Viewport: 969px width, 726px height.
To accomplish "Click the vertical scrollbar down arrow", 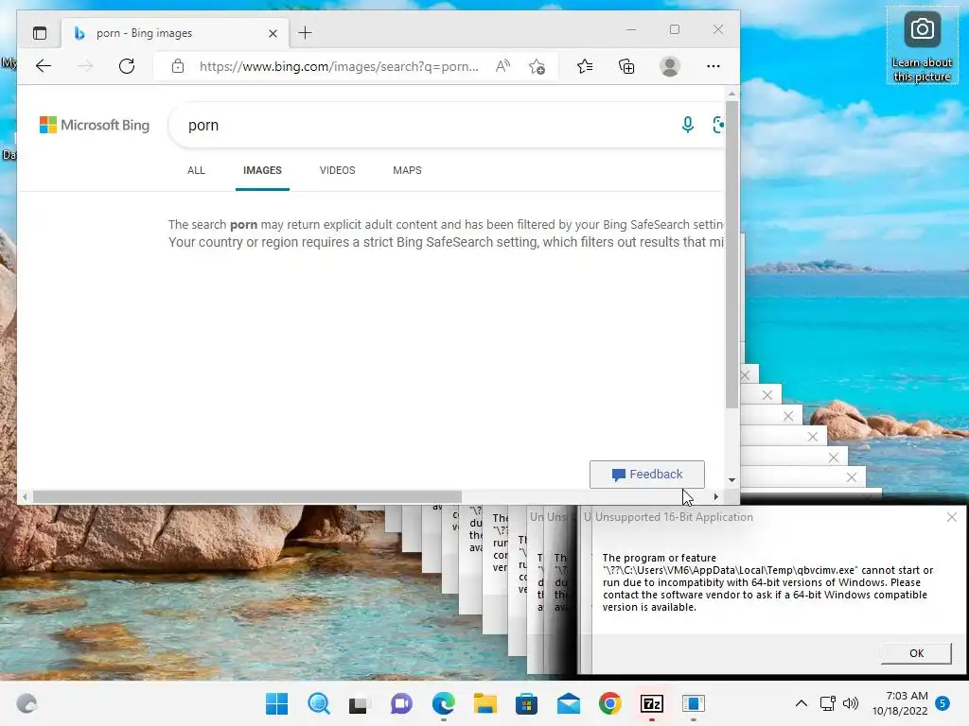I will click(731, 479).
